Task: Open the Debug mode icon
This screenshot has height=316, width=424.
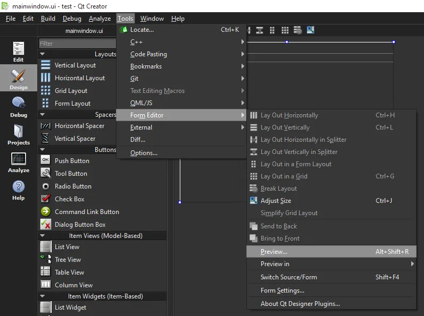Action: [18, 106]
